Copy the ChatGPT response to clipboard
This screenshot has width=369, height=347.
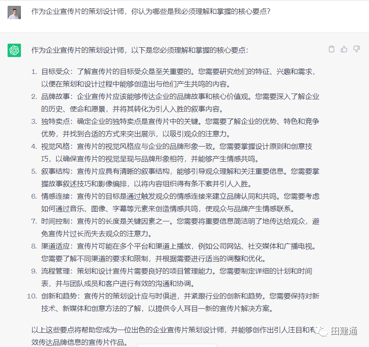[x=331, y=49]
